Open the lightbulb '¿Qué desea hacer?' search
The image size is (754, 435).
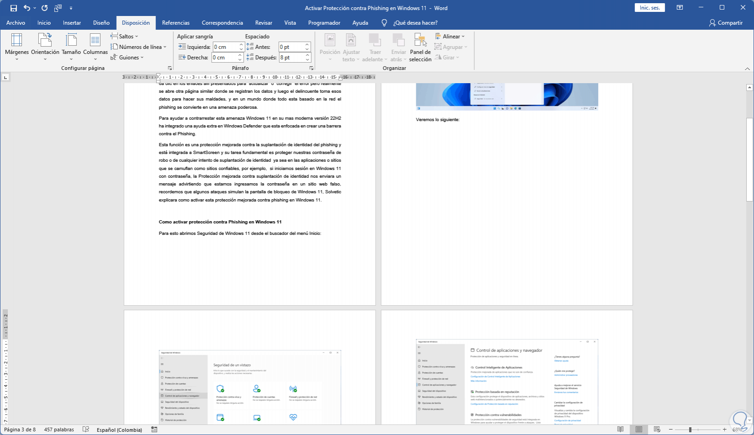(x=410, y=23)
